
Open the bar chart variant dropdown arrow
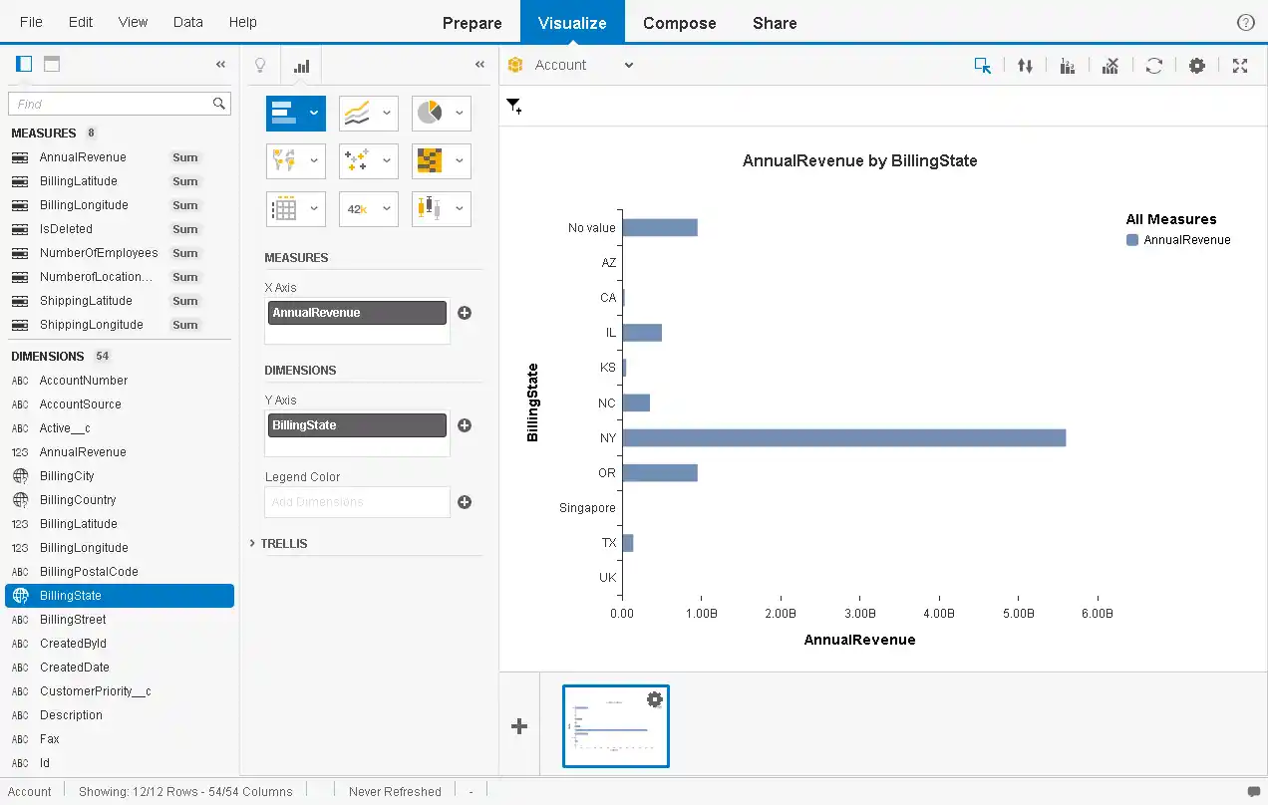point(312,113)
